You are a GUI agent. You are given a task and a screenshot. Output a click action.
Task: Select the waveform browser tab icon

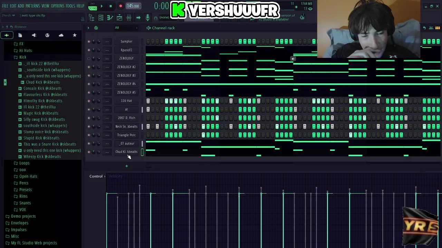[x=7, y=35]
